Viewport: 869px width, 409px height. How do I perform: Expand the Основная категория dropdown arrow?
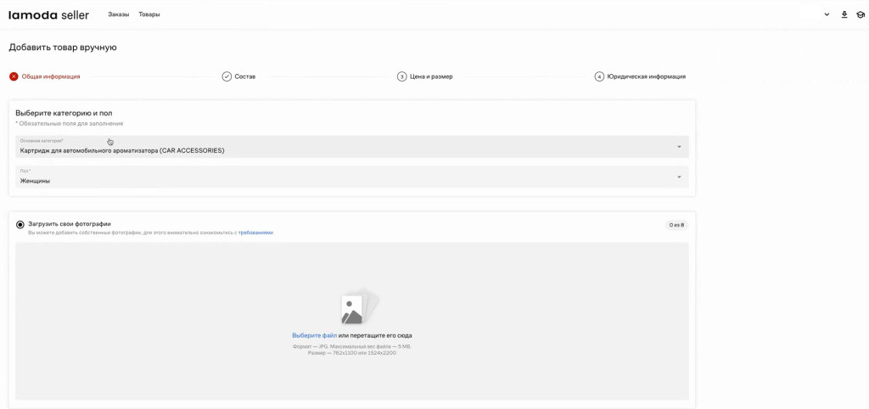click(679, 147)
